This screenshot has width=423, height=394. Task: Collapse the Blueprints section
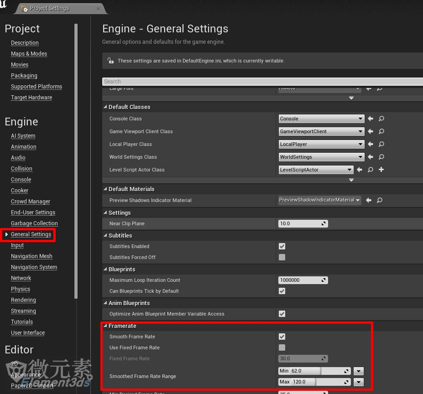click(105, 269)
